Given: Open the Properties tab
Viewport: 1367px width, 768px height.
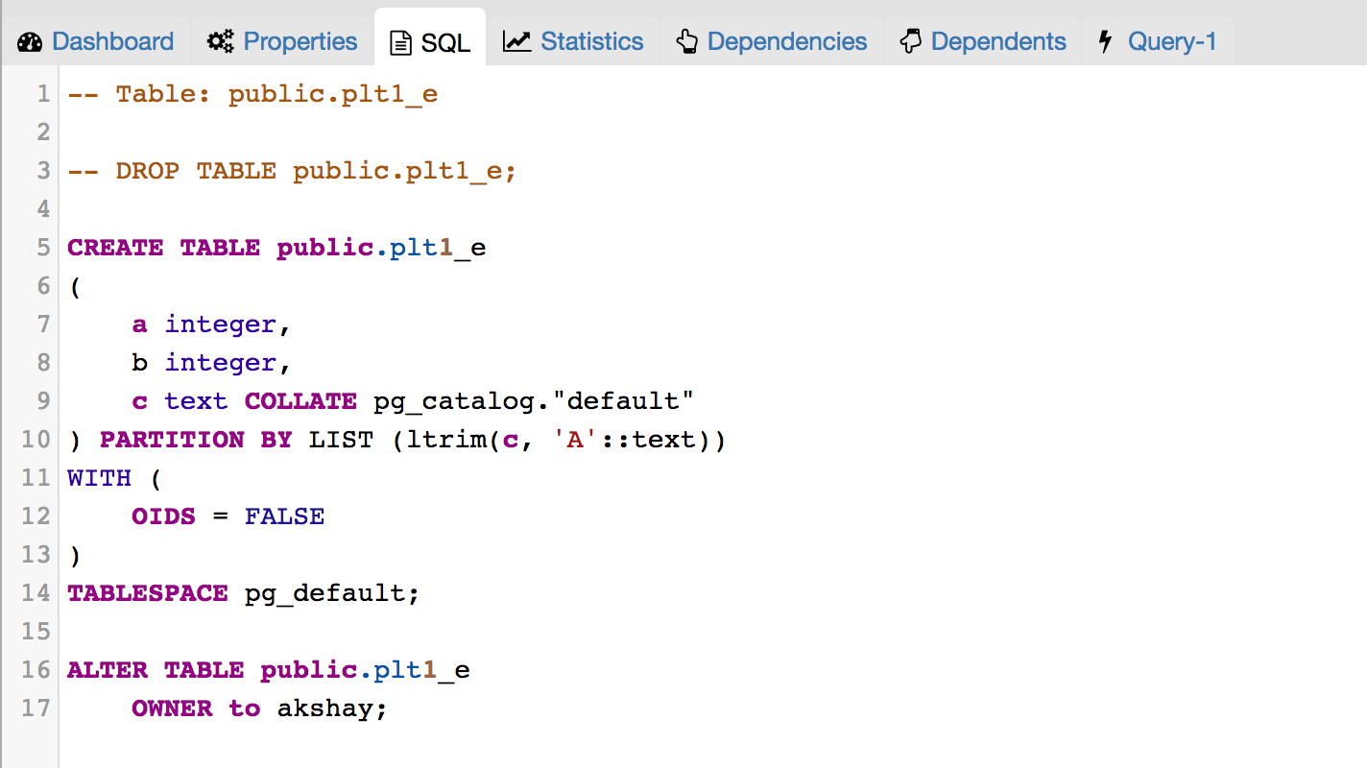Looking at the screenshot, I should (x=300, y=42).
